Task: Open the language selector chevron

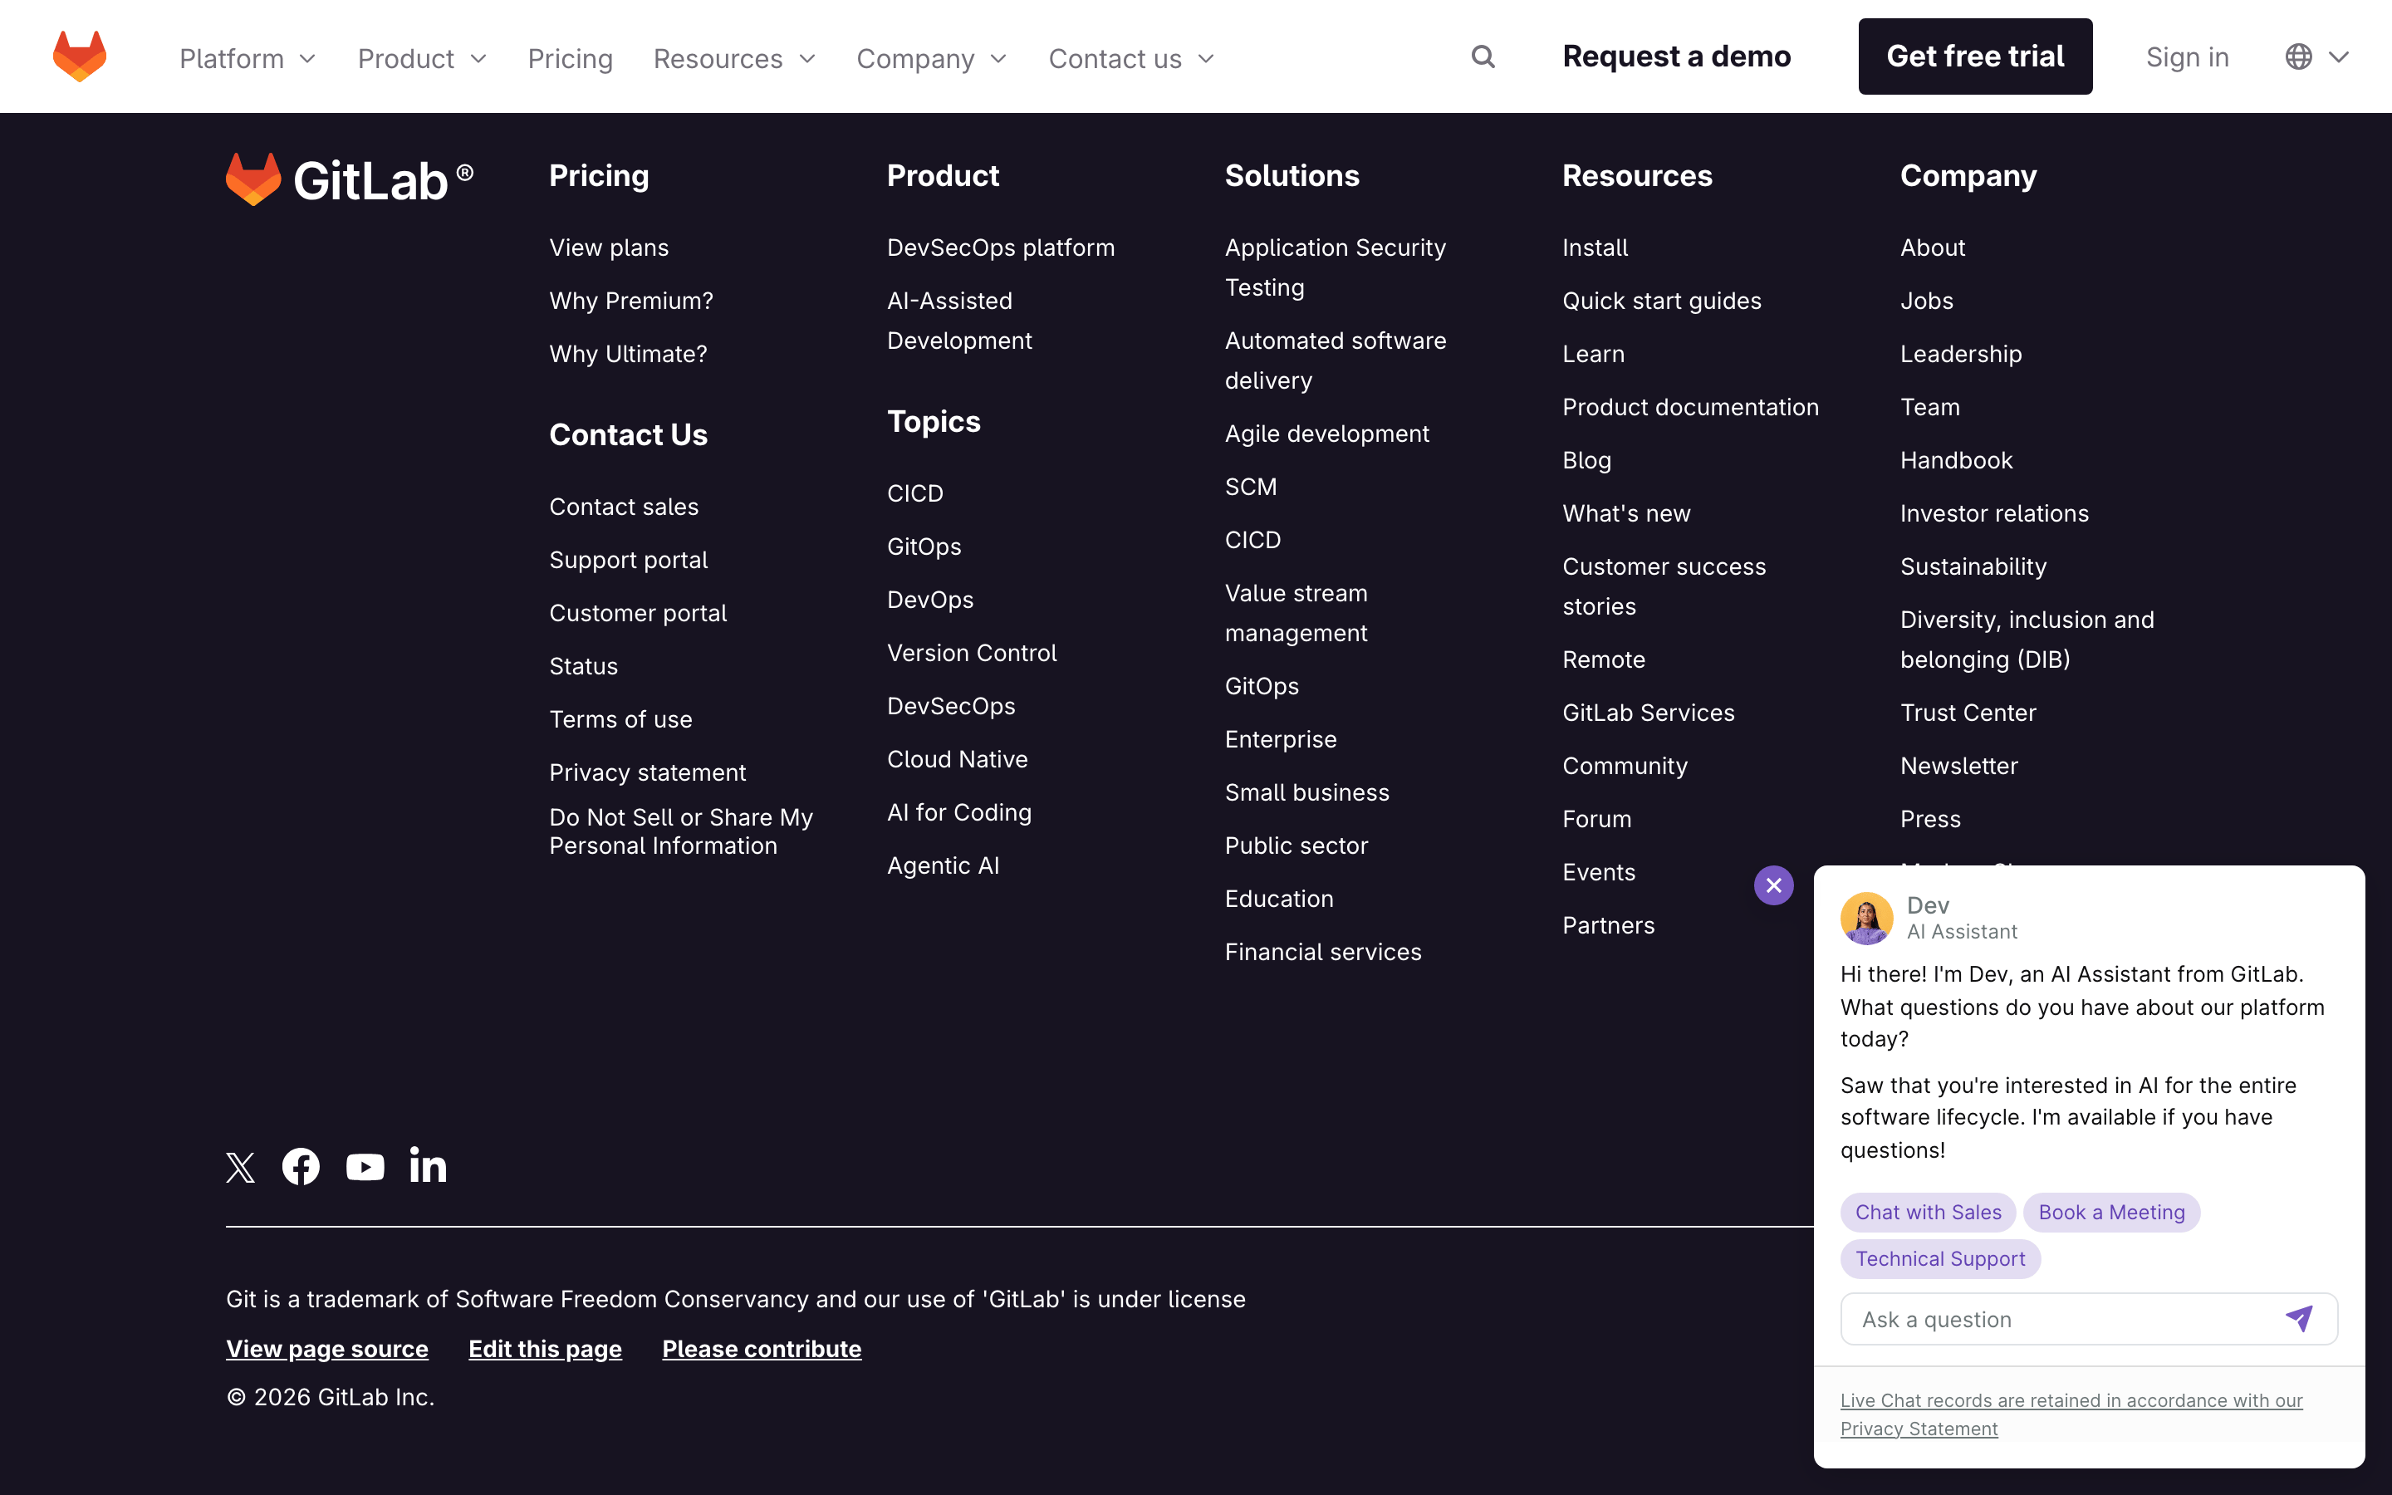Action: coord(2339,57)
